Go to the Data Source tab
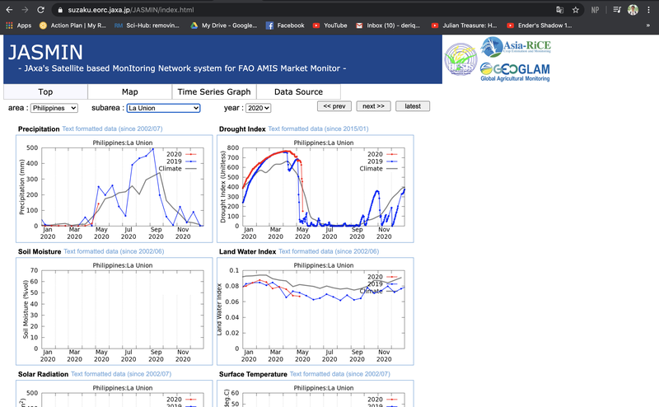 click(299, 92)
